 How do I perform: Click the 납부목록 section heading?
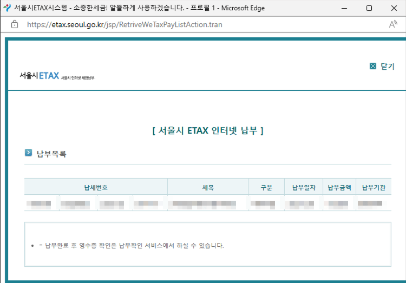(x=51, y=154)
